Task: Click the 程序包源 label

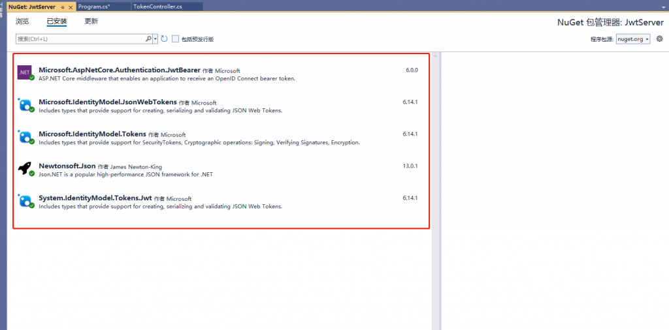Action: (x=602, y=39)
